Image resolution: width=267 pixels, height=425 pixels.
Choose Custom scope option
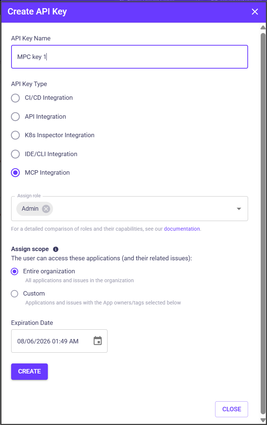[14, 294]
